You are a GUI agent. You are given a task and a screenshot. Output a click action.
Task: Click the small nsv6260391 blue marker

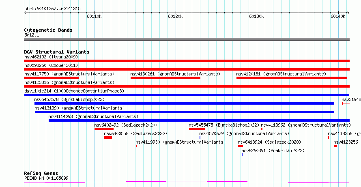tap(242, 155)
